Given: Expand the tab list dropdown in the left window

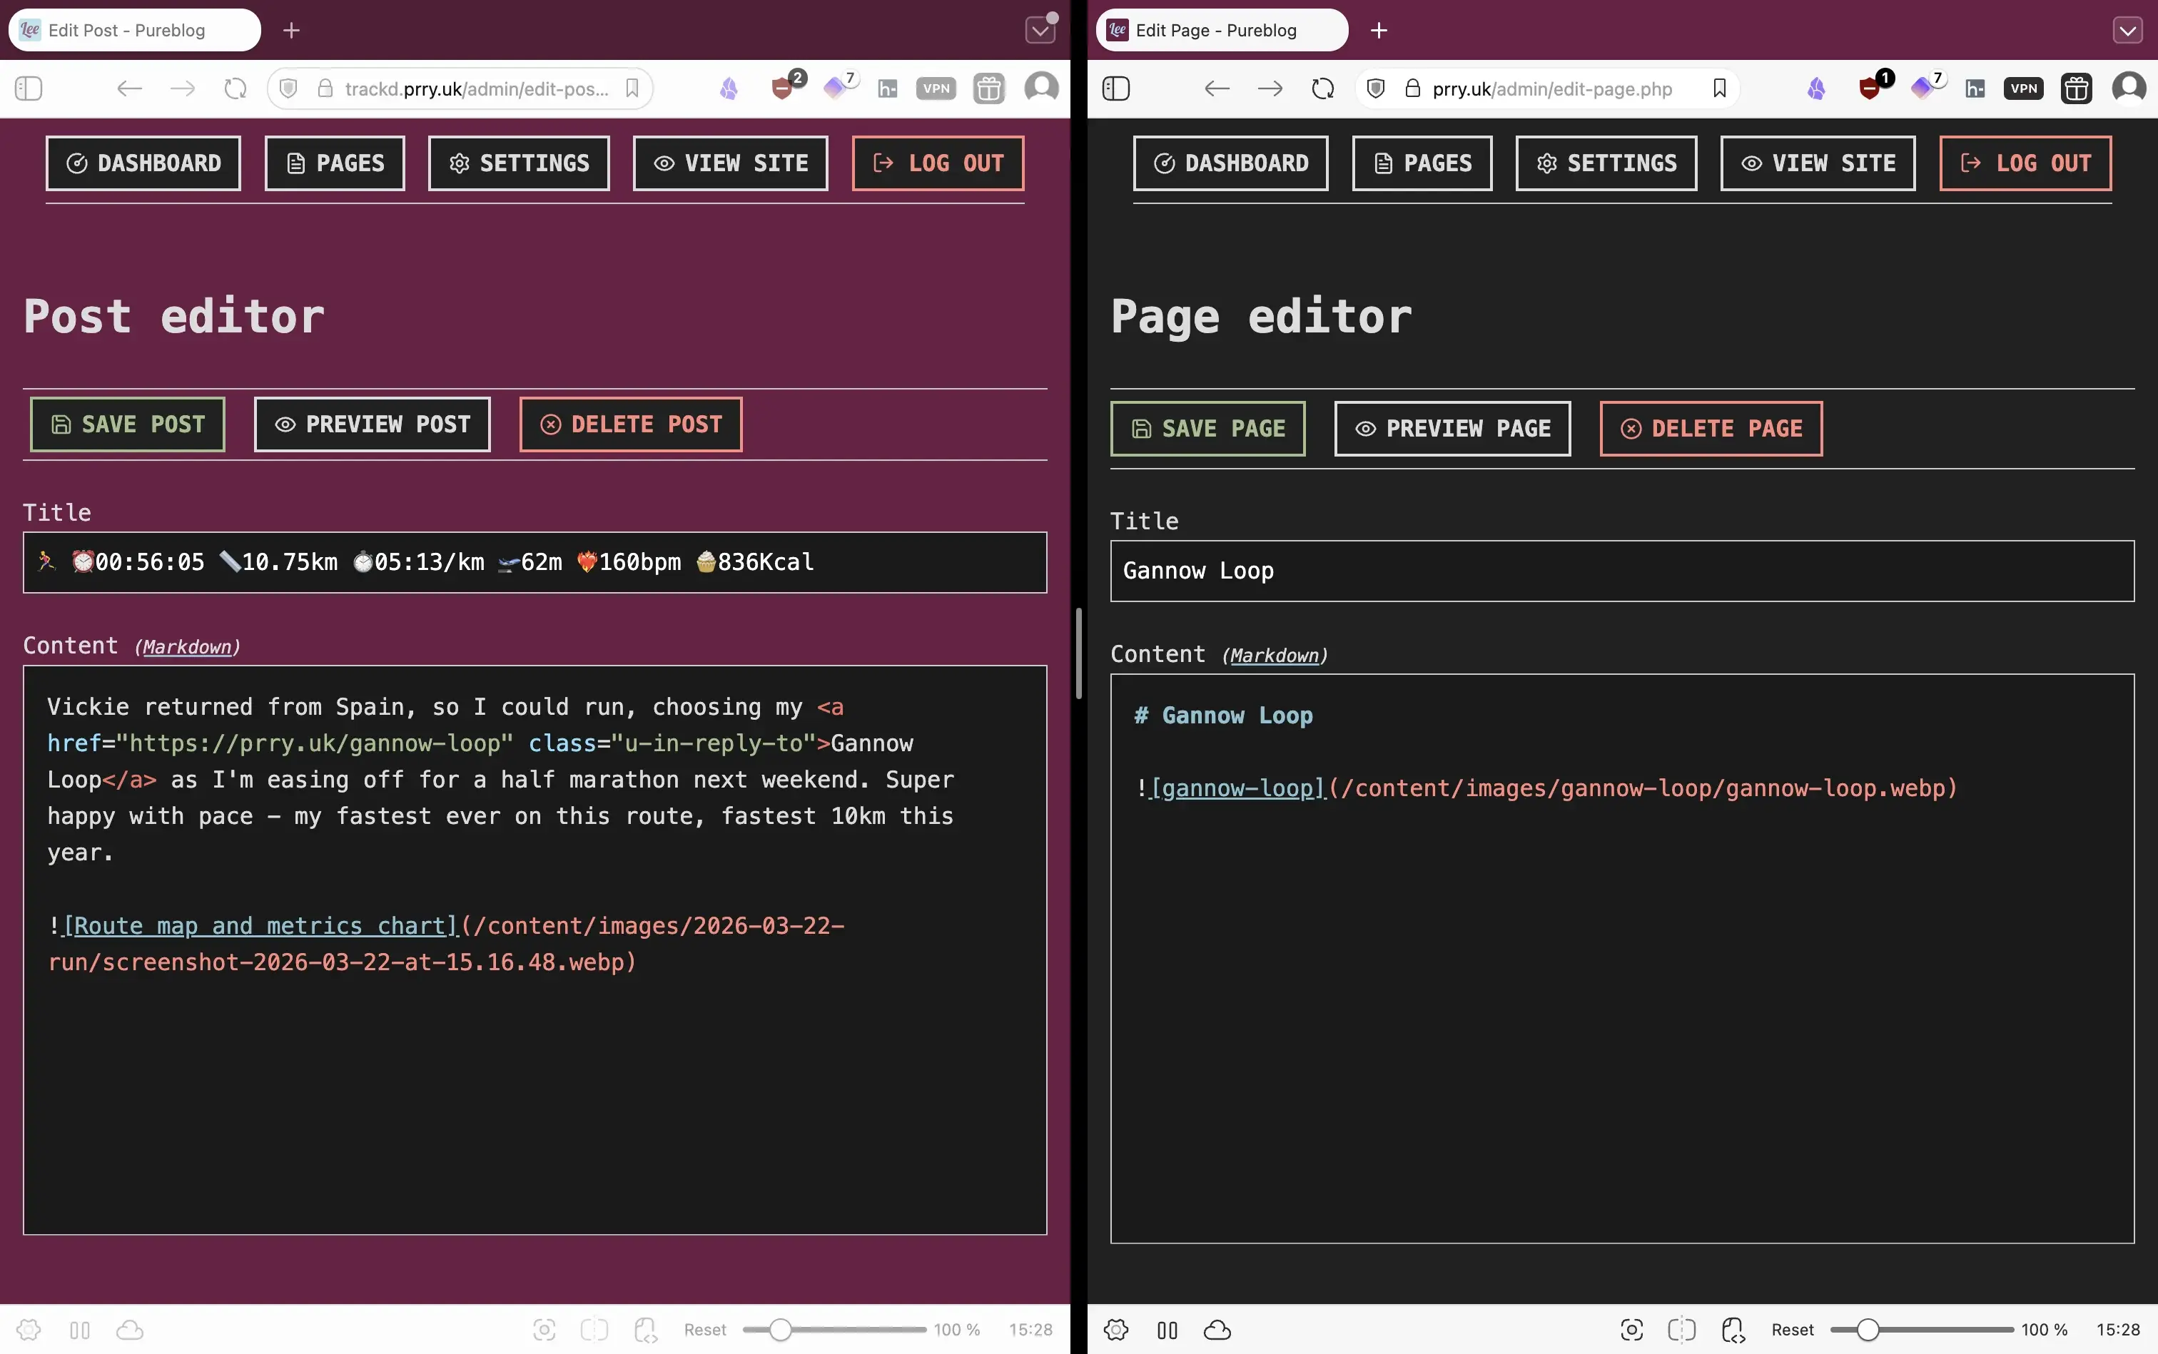Looking at the screenshot, I should 1039,31.
